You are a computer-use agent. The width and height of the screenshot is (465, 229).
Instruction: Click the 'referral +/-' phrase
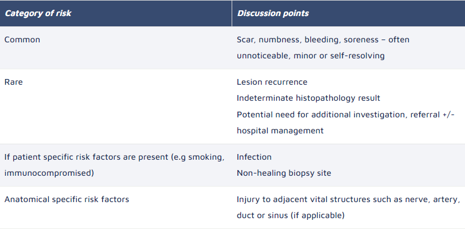point(432,114)
